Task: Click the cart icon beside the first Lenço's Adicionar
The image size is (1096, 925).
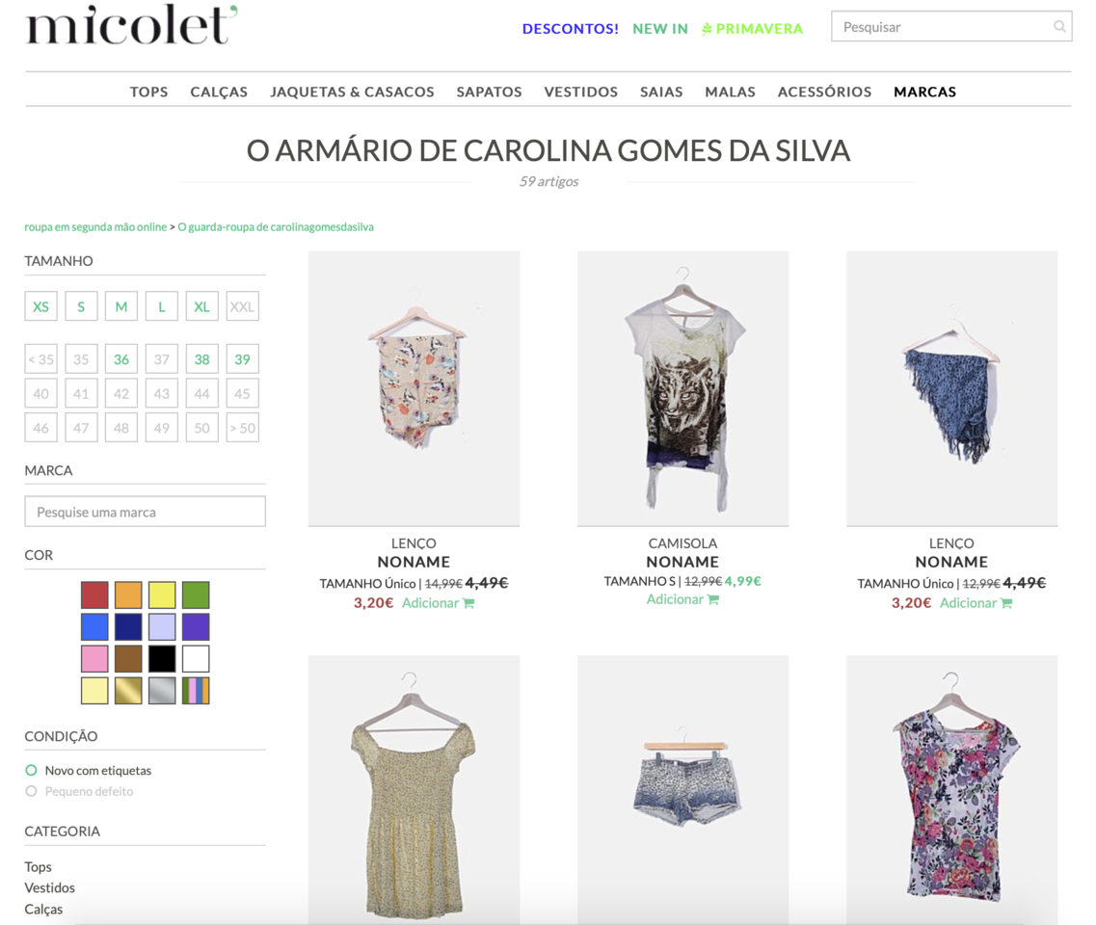Action: pos(468,603)
